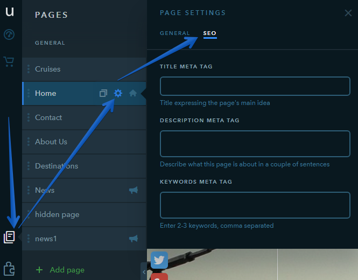Open Home page settings gear
Viewport: 358px width, 280px height.
pyautogui.click(x=118, y=93)
